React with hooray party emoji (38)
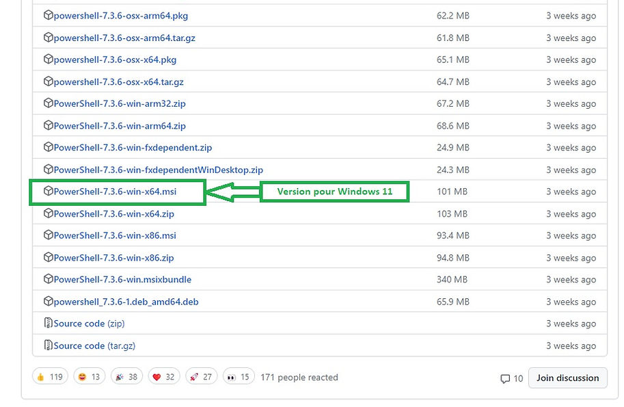The width and height of the screenshot is (624, 407). click(126, 377)
